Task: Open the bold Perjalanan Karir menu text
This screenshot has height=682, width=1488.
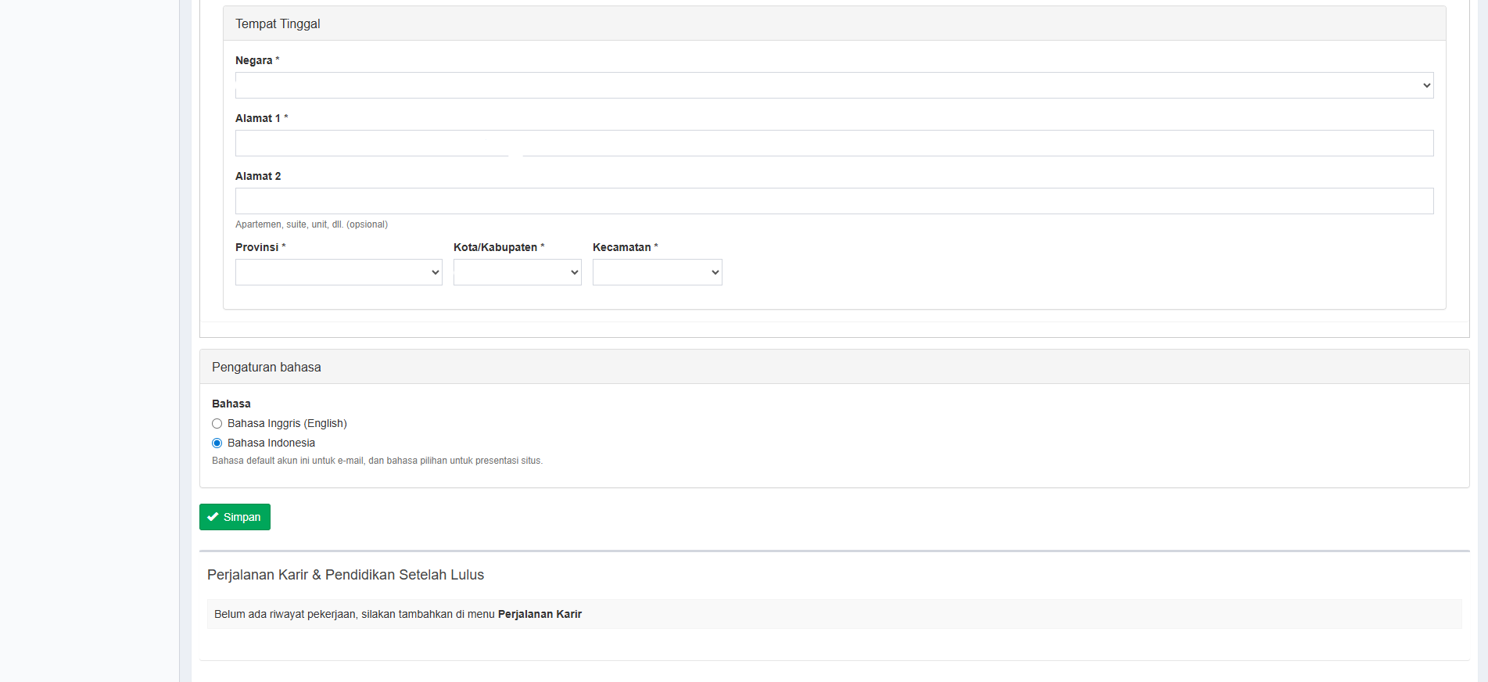Action: 540,614
